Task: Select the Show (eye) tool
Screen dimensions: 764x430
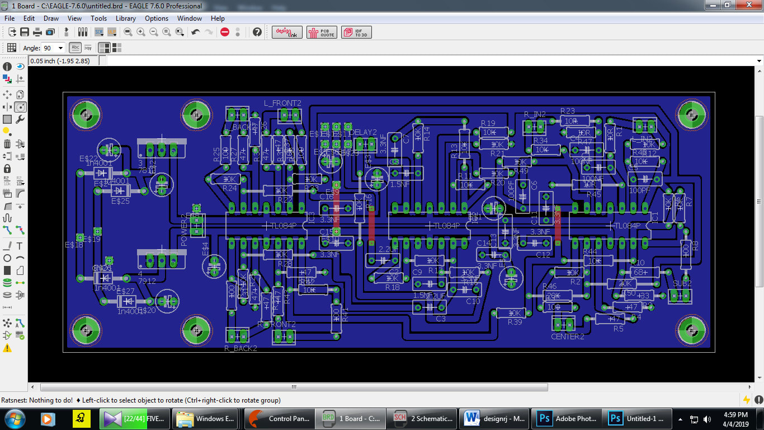Action: pyautogui.click(x=20, y=66)
